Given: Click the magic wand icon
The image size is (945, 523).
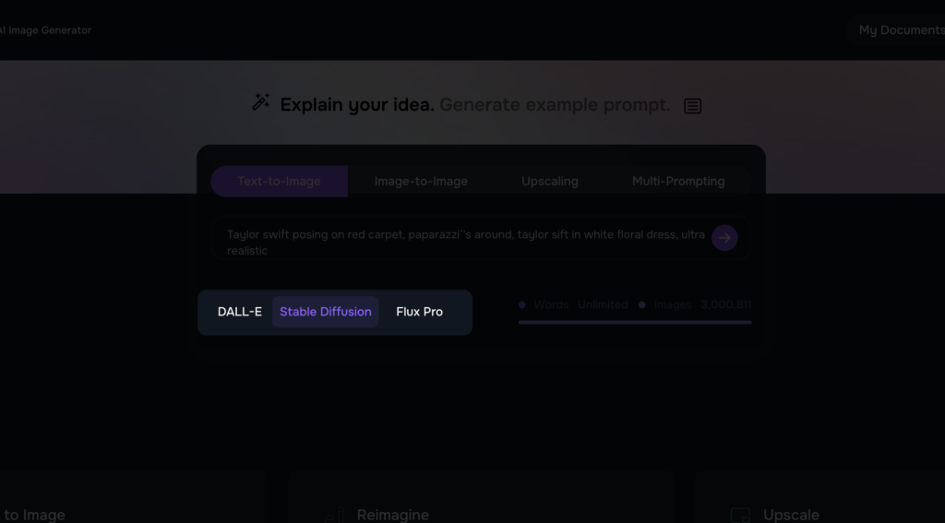Looking at the screenshot, I should [x=261, y=102].
